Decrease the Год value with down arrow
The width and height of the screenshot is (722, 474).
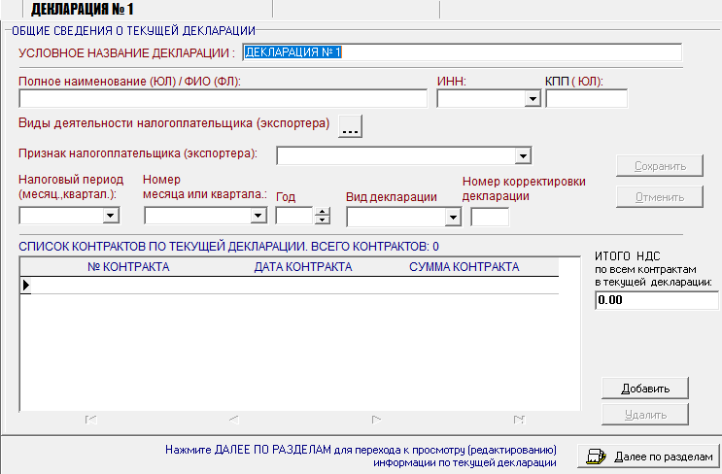(x=323, y=220)
